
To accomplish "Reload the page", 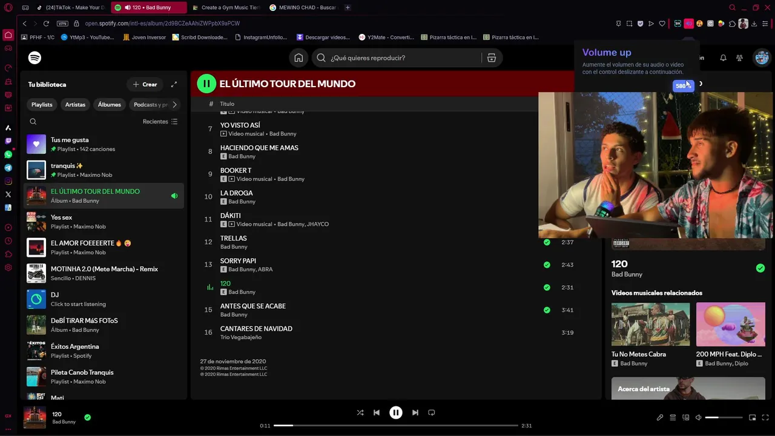I will 46,23.
